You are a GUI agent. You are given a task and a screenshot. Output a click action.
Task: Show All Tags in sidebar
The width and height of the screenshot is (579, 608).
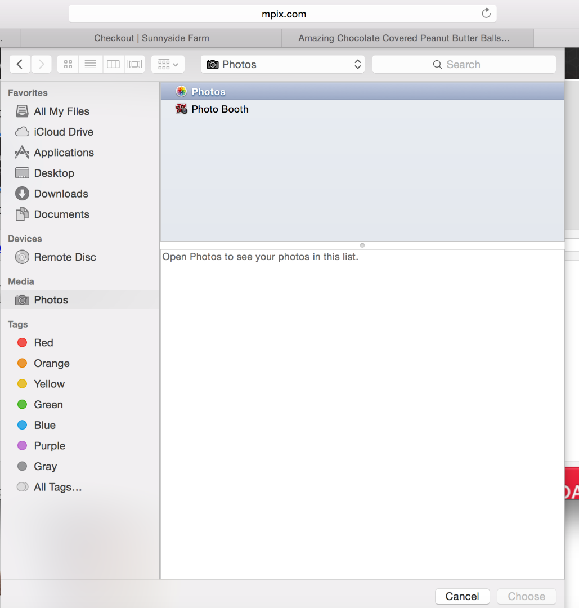coord(80,487)
